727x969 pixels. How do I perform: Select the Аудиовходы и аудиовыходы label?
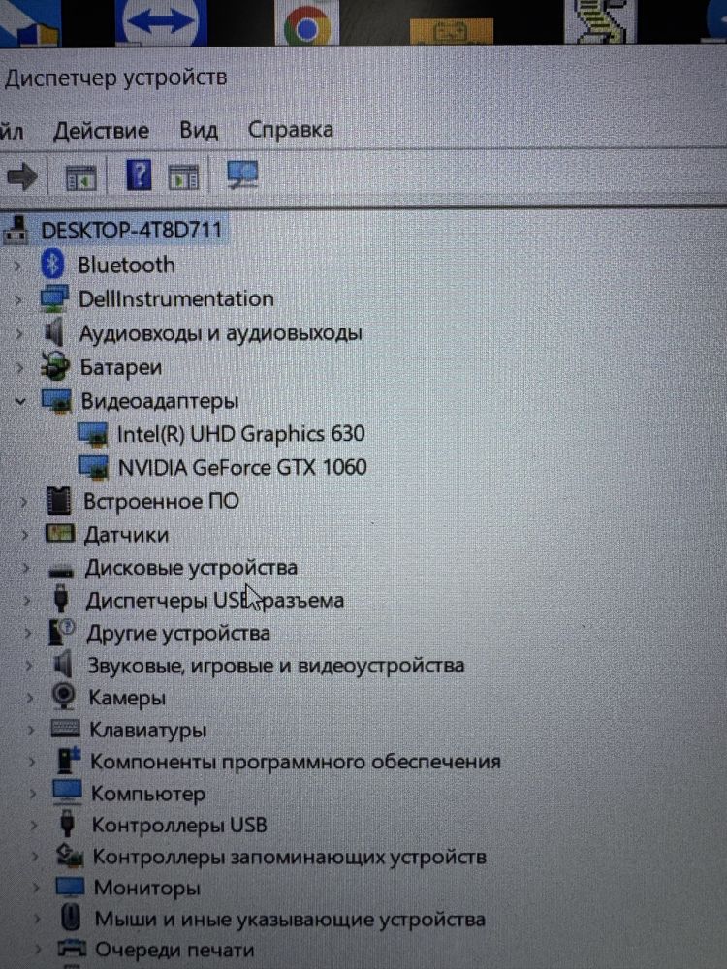click(220, 333)
